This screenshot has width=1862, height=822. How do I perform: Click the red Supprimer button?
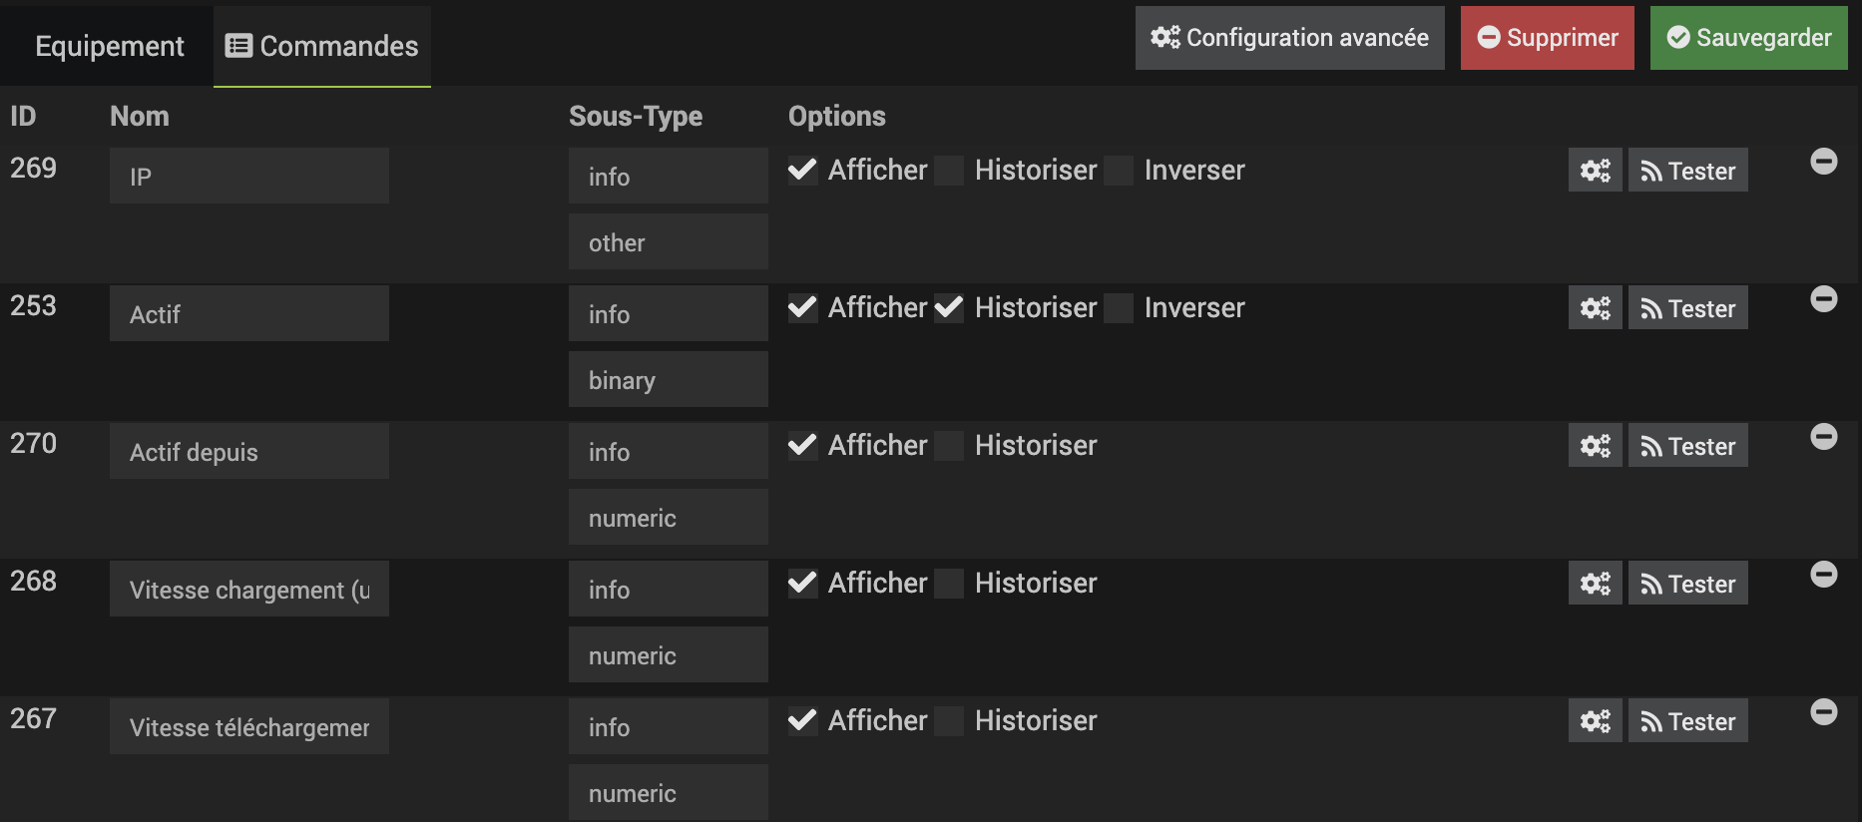point(1547,38)
